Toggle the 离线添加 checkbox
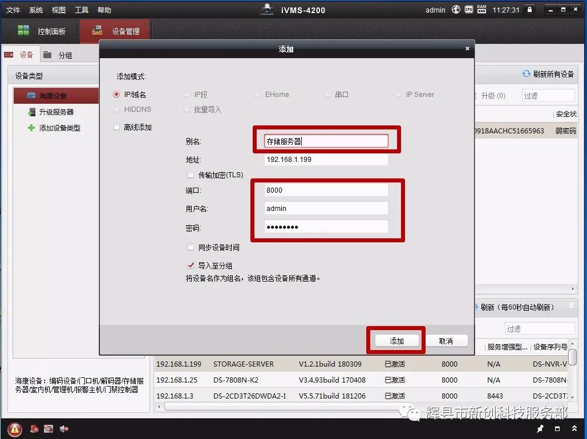587x439 pixels. [116, 127]
